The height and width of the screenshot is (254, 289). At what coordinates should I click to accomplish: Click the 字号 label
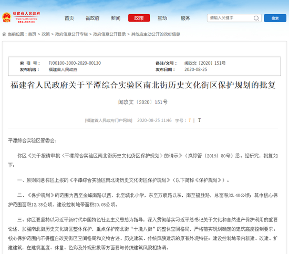click(180, 120)
